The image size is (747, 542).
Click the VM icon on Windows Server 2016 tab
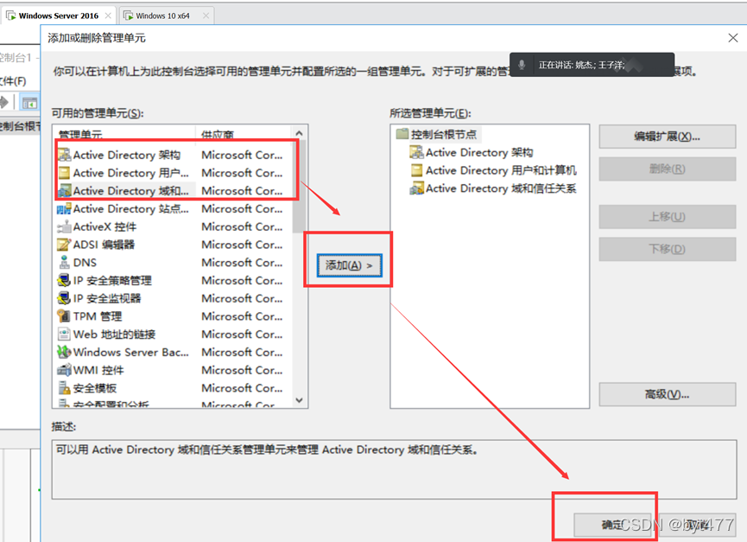(10, 16)
